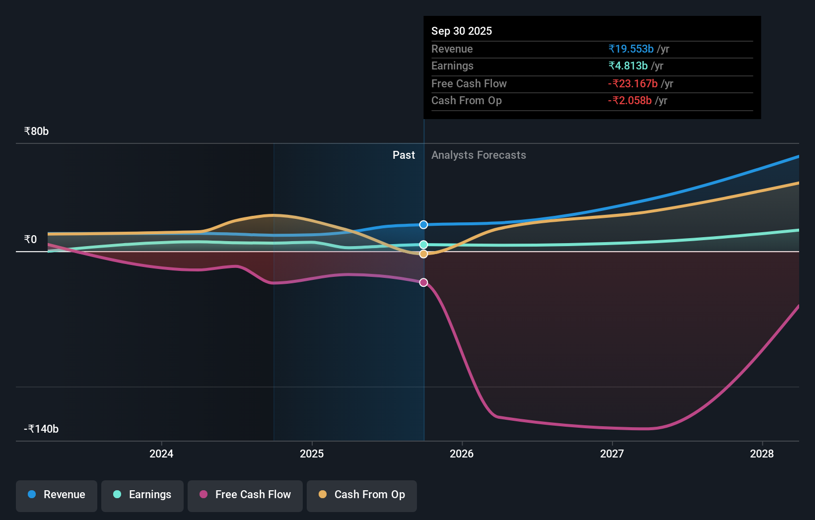The width and height of the screenshot is (815, 520).
Task: Select the Cash From Op marker on the timeline
Action: coord(423,254)
